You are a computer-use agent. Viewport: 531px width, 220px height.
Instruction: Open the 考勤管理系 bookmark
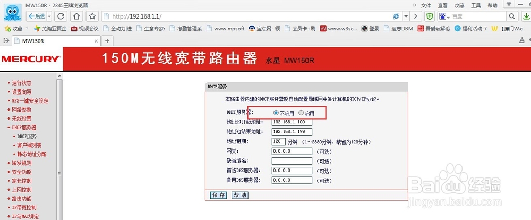(185, 29)
